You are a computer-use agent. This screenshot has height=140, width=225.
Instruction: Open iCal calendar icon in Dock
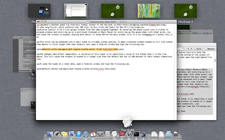(93, 134)
